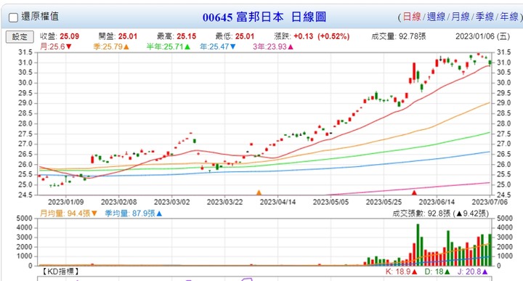Switch to 週線 weekly chart
Viewport: 523px width, 281px height.
click(436, 17)
